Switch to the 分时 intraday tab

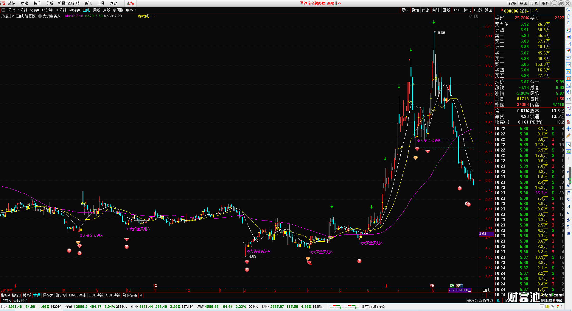click(x=12, y=10)
